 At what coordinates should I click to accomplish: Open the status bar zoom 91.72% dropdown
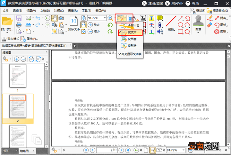pos(183,150)
